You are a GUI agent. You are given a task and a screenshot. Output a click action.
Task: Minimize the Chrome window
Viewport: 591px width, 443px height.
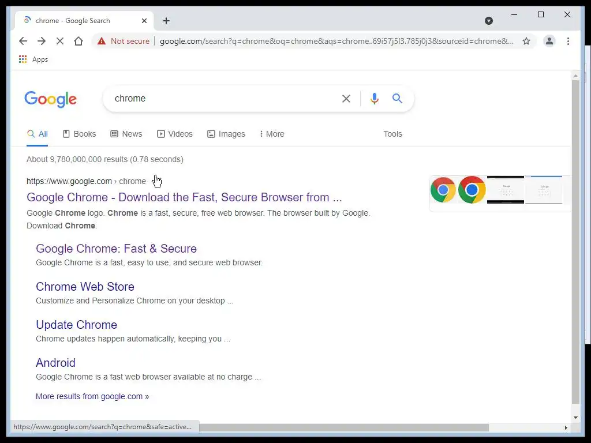click(514, 14)
